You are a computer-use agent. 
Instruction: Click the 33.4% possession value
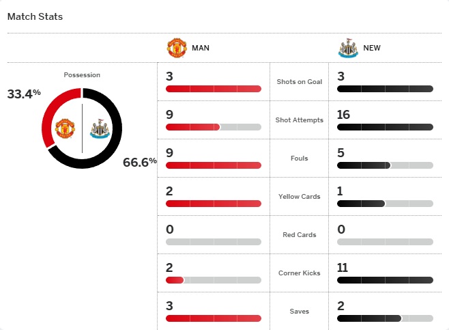[24, 94]
